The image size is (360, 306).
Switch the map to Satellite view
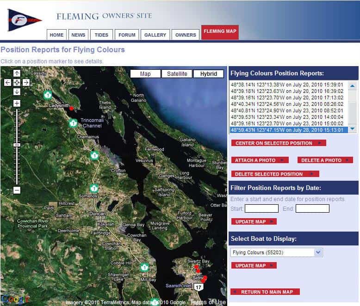click(x=177, y=74)
